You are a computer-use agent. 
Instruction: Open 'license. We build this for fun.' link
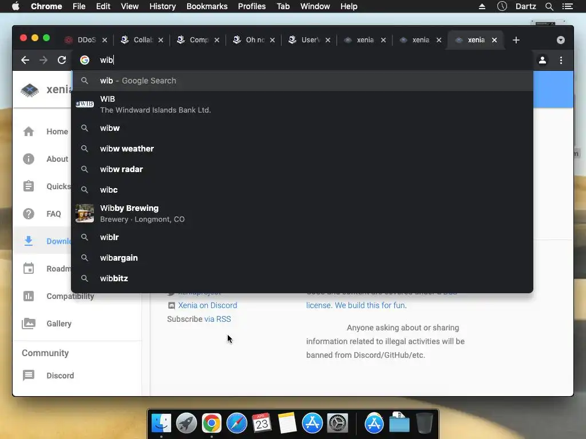[x=357, y=305]
